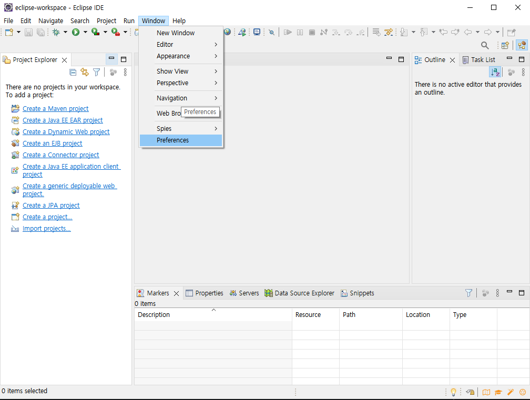Screen dimensions: 530x400
Task: Click the Open Perspective icon
Action: (x=505, y=45)
